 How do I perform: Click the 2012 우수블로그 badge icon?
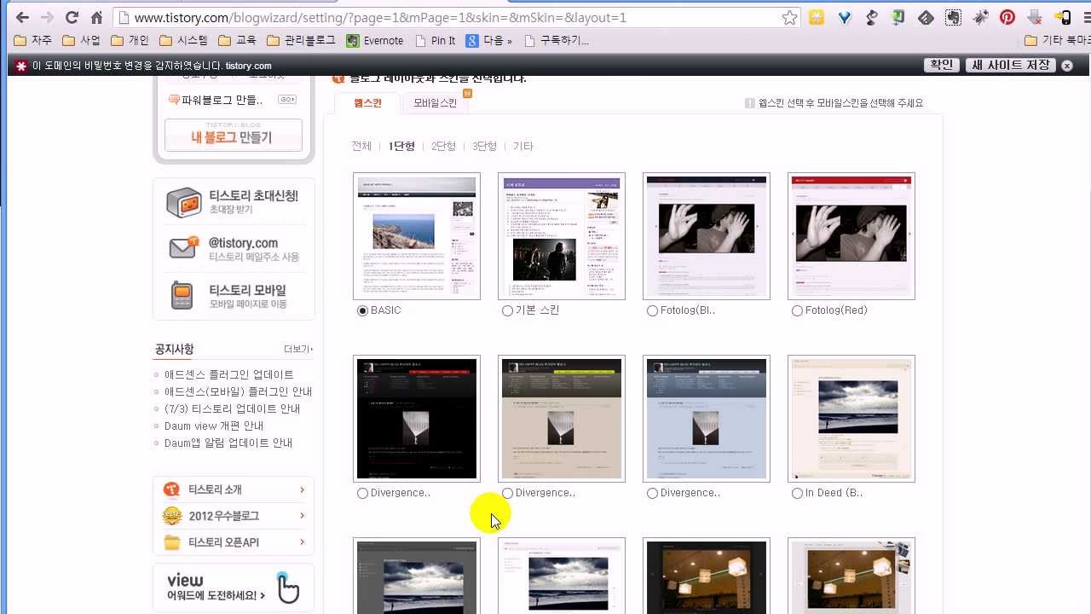[172, 516]
